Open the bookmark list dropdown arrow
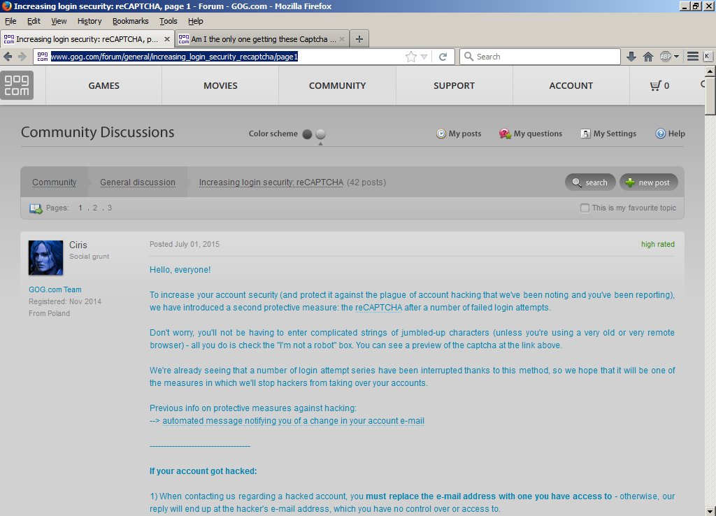 424,57
